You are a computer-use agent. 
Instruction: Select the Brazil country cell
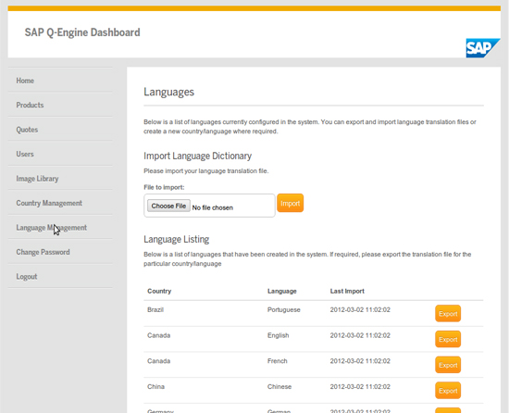(x=155, y=309)
